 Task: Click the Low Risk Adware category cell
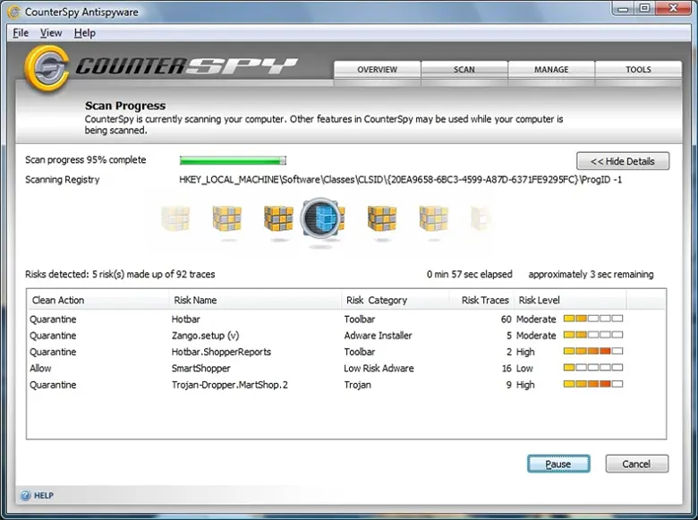pyautogui.click(x=379, y=368)
